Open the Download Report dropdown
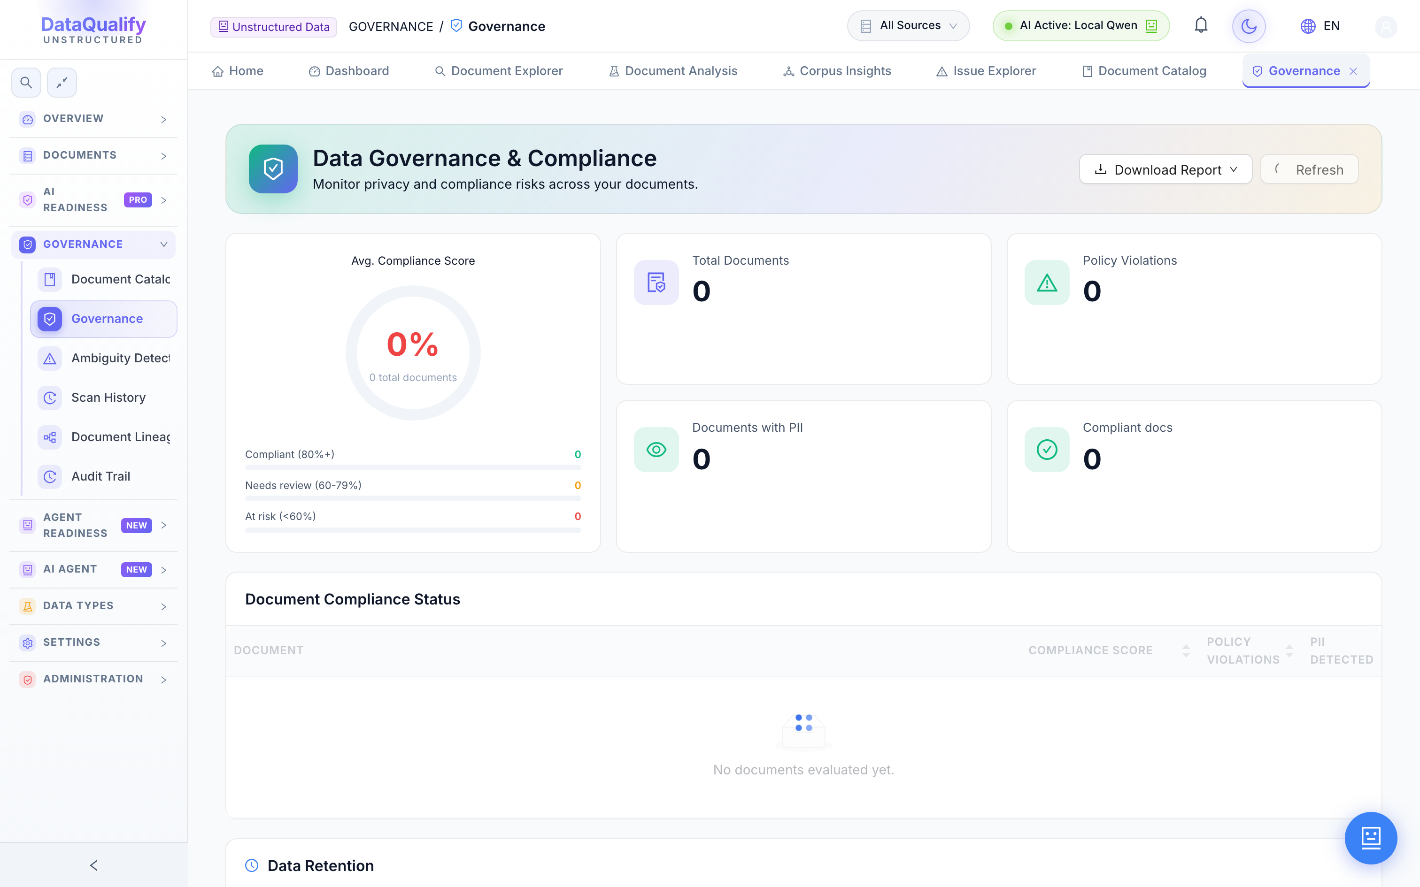 (1166, 169)
